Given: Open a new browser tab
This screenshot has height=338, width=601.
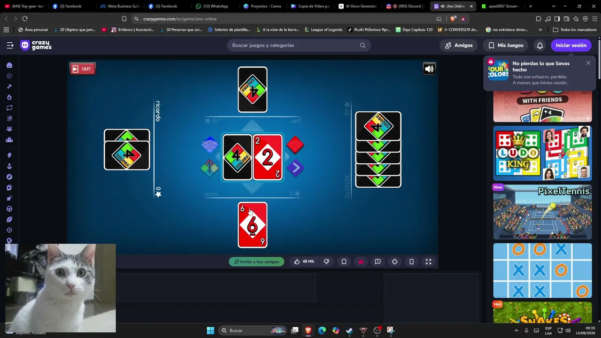Looking at the screenshot, I should tap(531, 6).
